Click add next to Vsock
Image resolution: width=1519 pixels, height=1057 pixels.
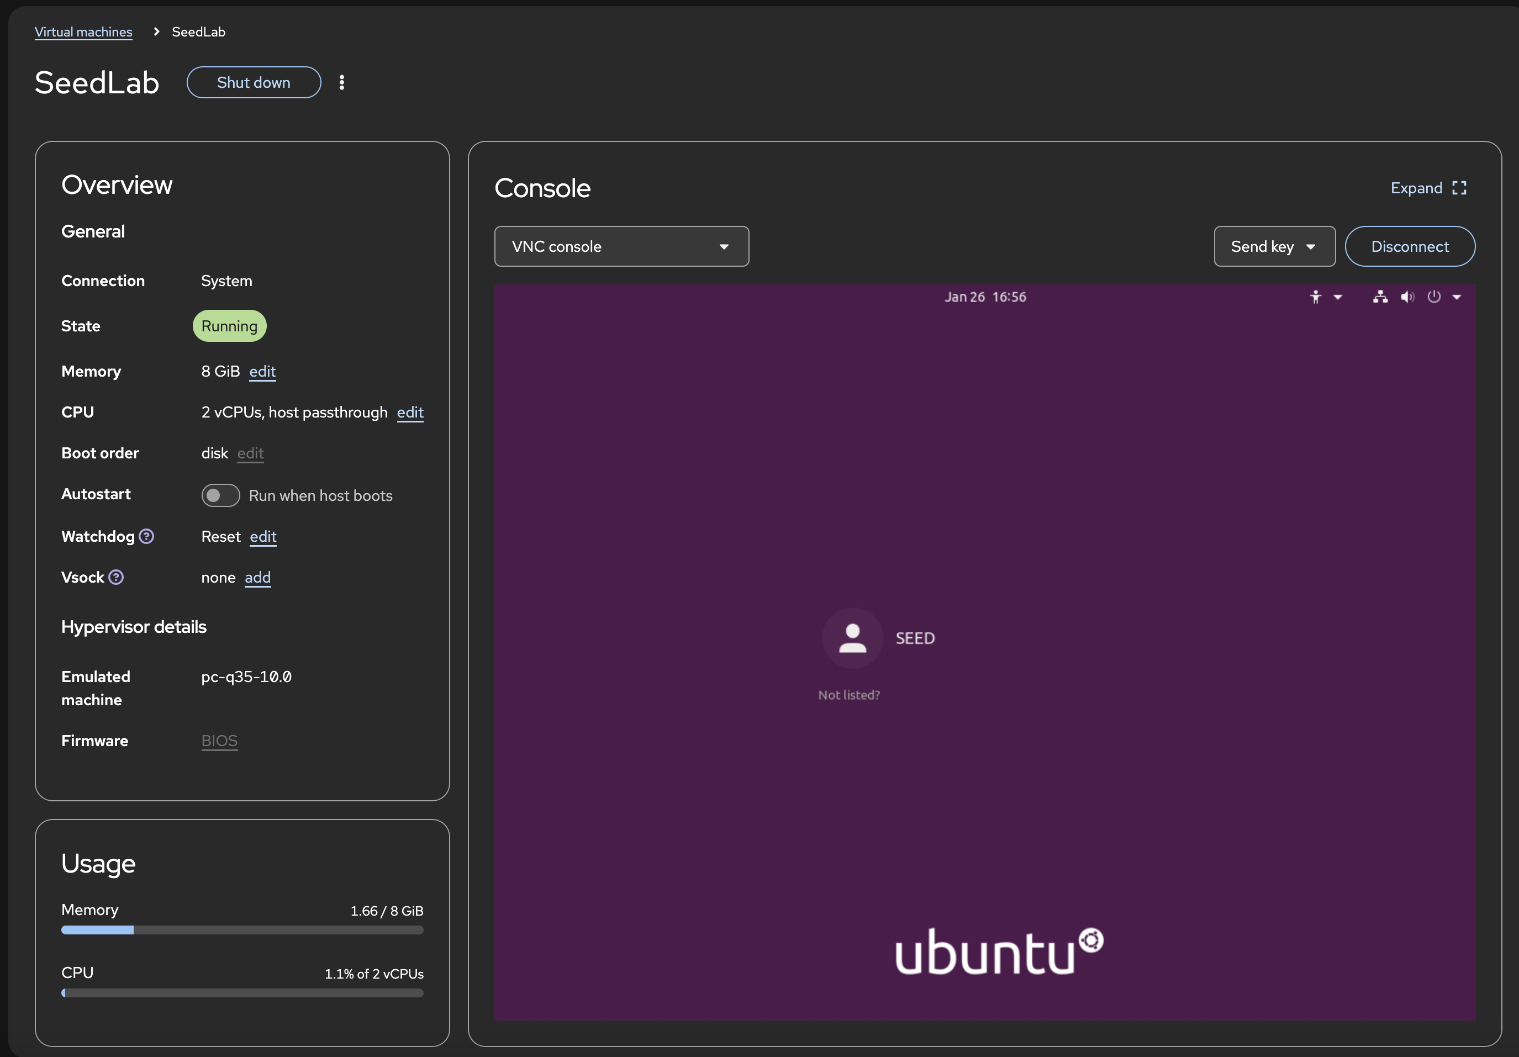tap(257, 578)
